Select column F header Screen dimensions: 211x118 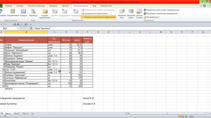[x=87, y=32]
